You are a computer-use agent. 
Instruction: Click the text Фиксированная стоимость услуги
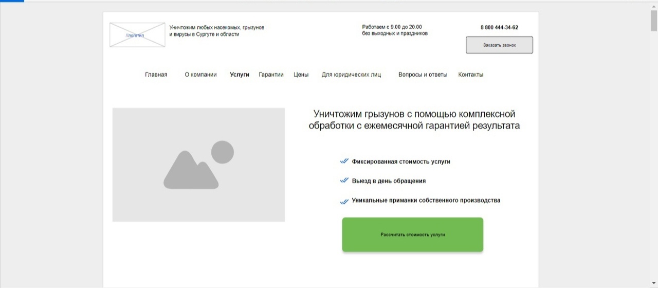[x=401, y=161]
